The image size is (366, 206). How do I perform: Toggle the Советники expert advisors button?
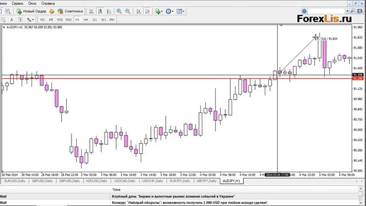pyautogui.click(x=70, y=11)
